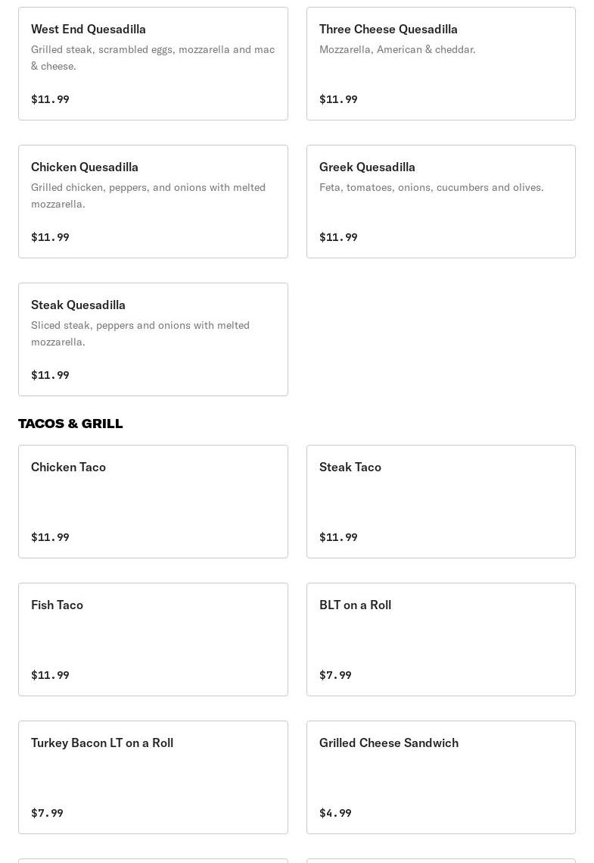
Task: Click the TACOS & GRILL section heading
Action: 70,424
